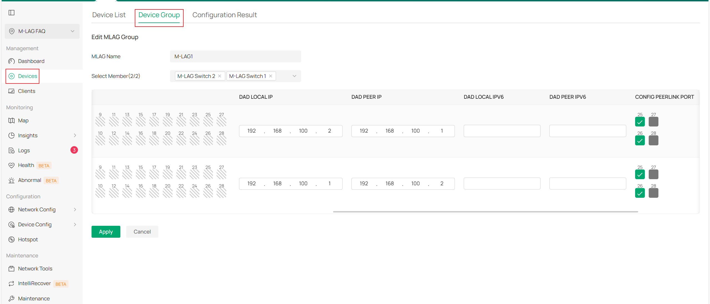Open the Map view icon
Screen dimensions: 710x304
(11, 120)
